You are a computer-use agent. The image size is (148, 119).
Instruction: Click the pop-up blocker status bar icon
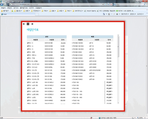click(x=91, y=118)
